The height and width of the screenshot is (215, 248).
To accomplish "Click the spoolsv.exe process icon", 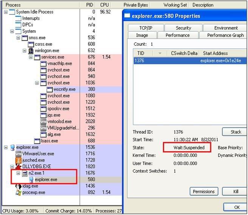I will pos(43,109).
